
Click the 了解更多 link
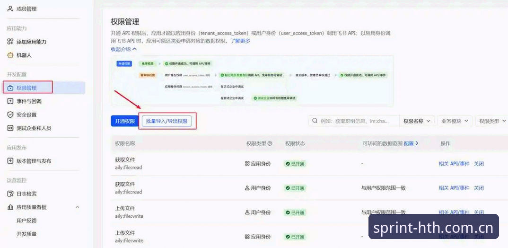tap(240, 41)
